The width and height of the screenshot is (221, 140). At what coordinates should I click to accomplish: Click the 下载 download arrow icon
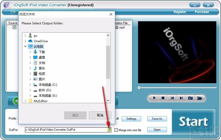[x=35, y=52]
